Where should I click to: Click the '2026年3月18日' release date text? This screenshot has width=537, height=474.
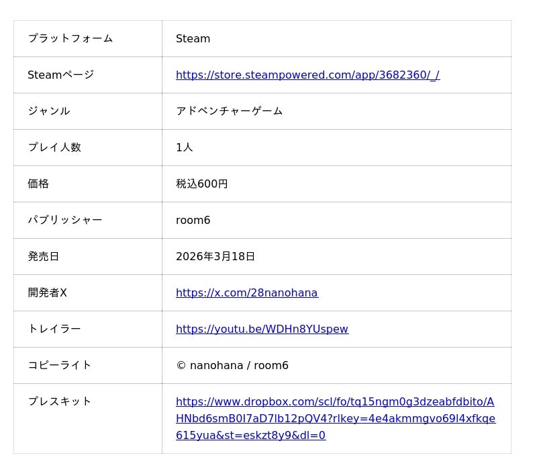[215, 257]
